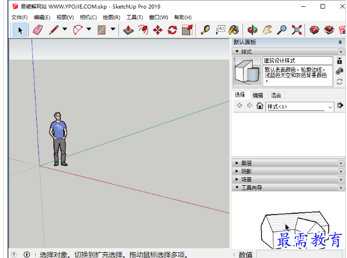Click the home icon in styles browser

(260, 105)
